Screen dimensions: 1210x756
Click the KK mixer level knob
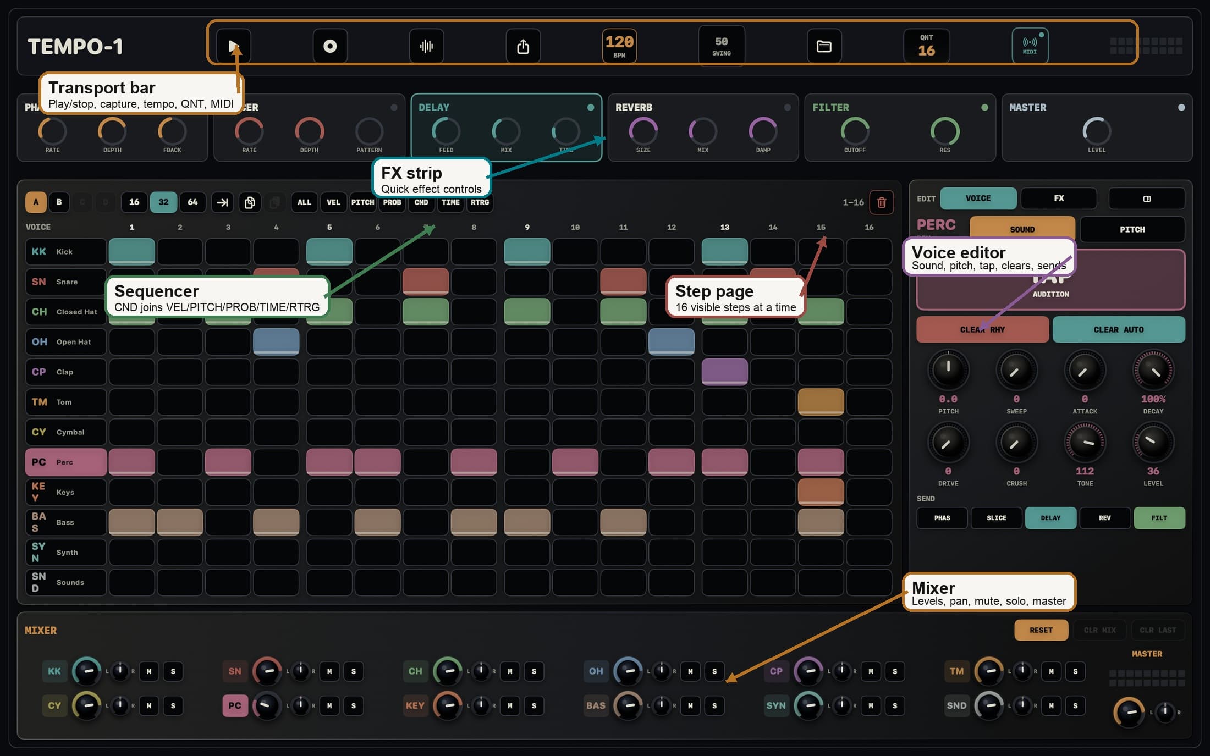click(x=87, y=671)
